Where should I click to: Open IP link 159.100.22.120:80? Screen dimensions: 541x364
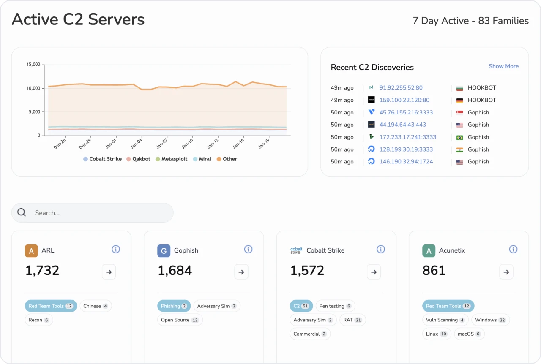(404, 100)
